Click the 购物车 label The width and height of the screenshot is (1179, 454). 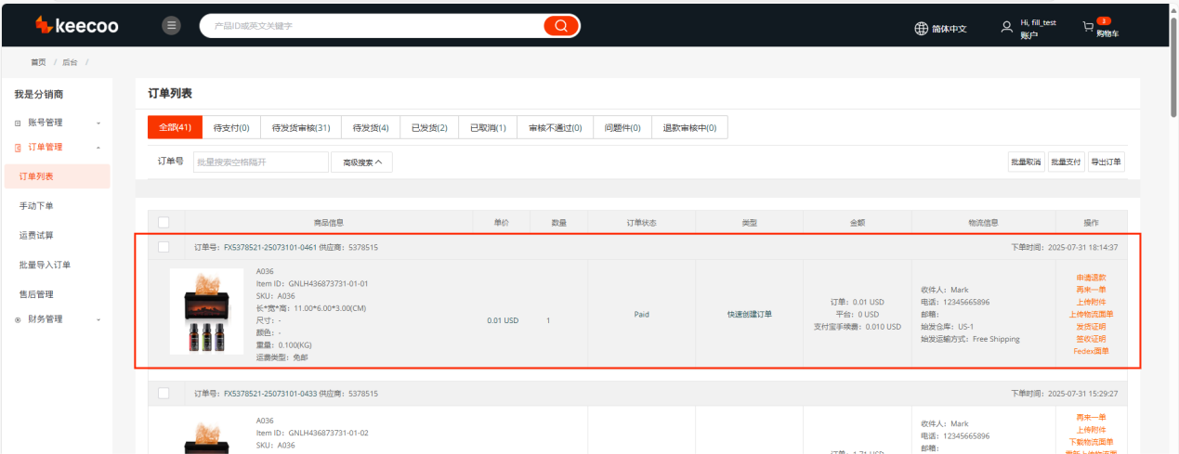point(1107,33)
